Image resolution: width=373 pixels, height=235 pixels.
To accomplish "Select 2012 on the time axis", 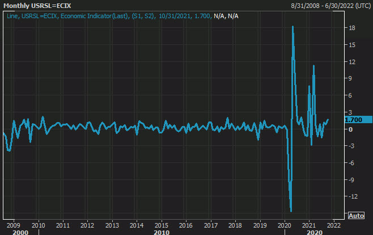I will coord(87,224).
